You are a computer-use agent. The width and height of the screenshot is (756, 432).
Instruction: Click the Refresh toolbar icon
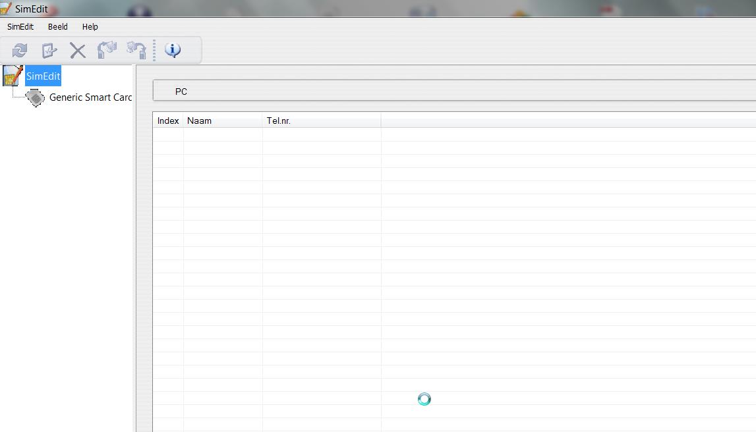(x=20, y=50)
